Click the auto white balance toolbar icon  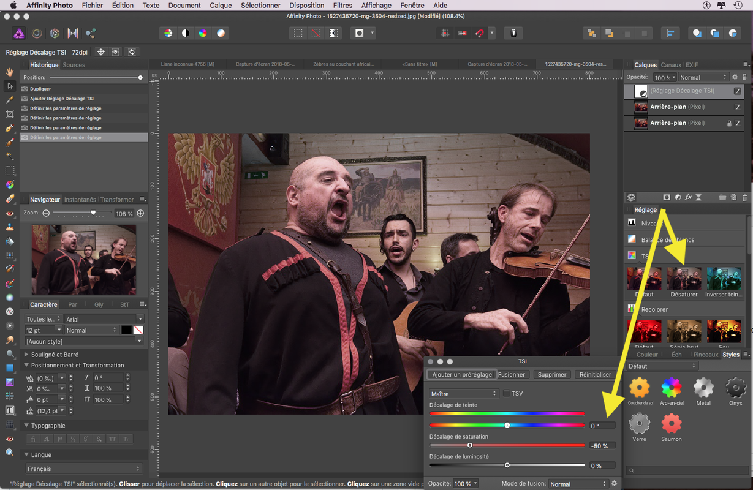pyautogui.click(x=221, y=33)
